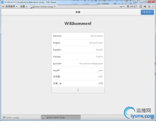Expand the system menu arrow beside power icon

tap(153, 7)
